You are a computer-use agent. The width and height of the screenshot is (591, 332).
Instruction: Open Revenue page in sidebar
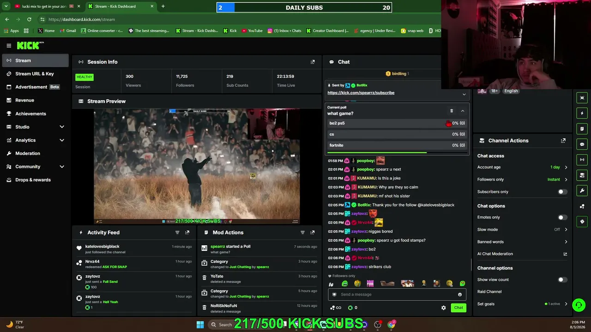click(x=35, y=100)
